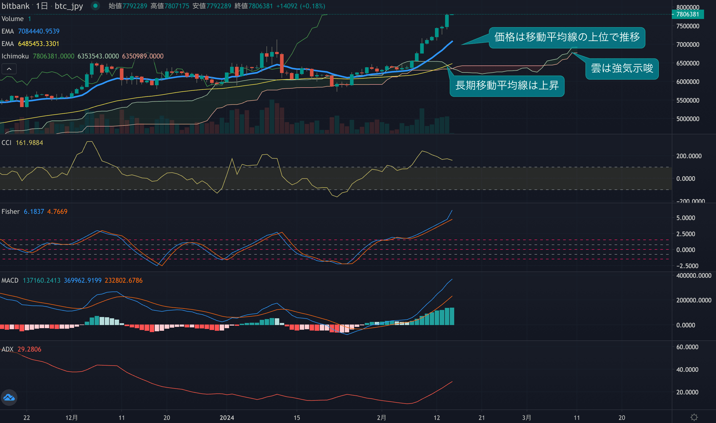Screen dimensions: 716x423
Task: Click the Fisher indicator label
Action: (x=11, y=212)
